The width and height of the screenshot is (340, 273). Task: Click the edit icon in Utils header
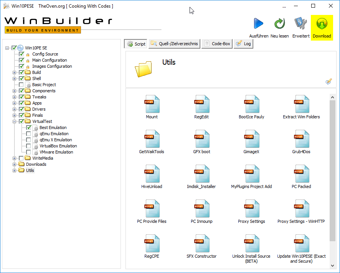(x=328, y=82)
